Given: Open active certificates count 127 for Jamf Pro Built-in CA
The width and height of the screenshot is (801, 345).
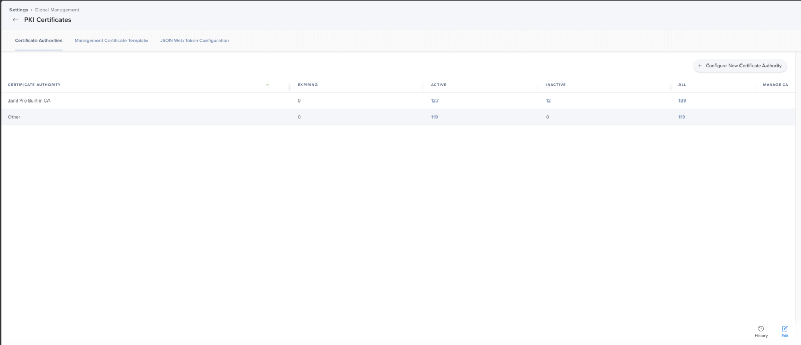Looking at the screenshot, I should point(434,100).
